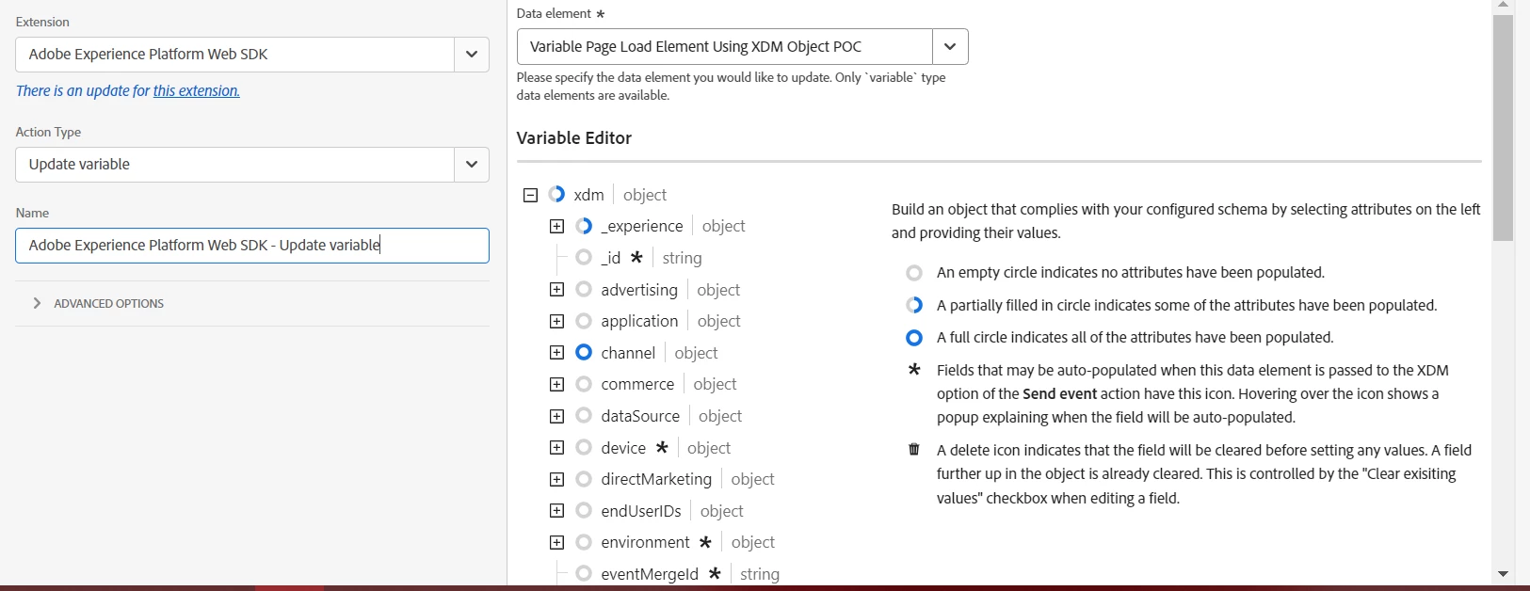
Task: Click the full circle beside channel
Action: 584,353
